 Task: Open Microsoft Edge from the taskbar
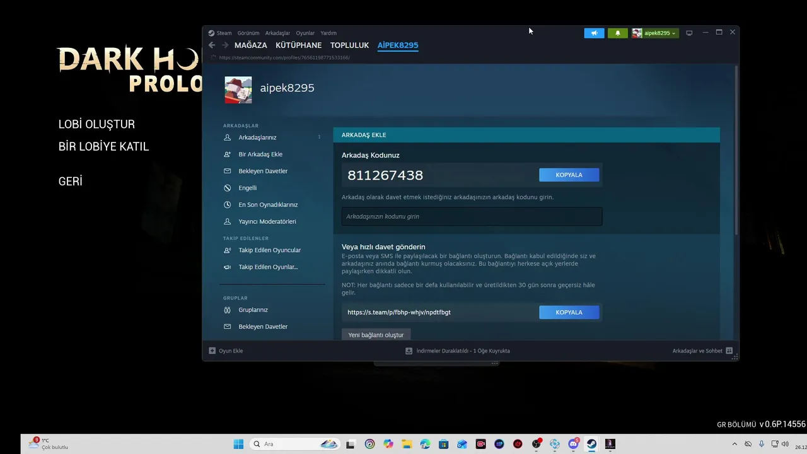click(x=425, y=444)
